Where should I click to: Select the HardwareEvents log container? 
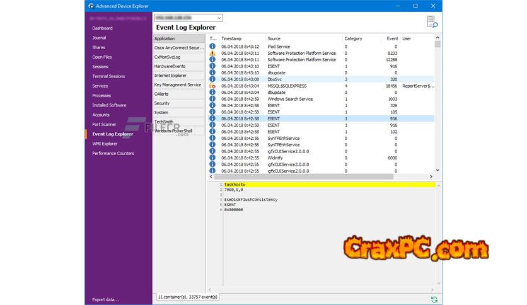[170, 66]
